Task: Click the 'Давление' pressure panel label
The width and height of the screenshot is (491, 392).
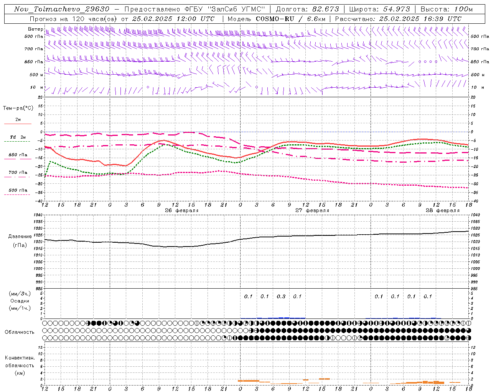Action: point(20,237)
